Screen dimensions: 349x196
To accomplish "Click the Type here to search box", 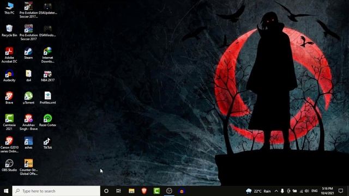I will 56,191.
